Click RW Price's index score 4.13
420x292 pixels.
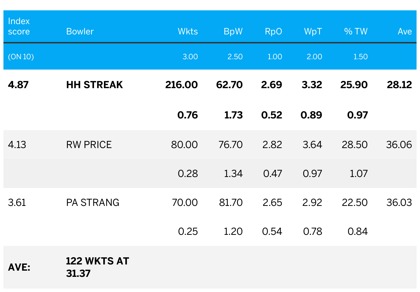pyautogui.click(x=17, y=145)
